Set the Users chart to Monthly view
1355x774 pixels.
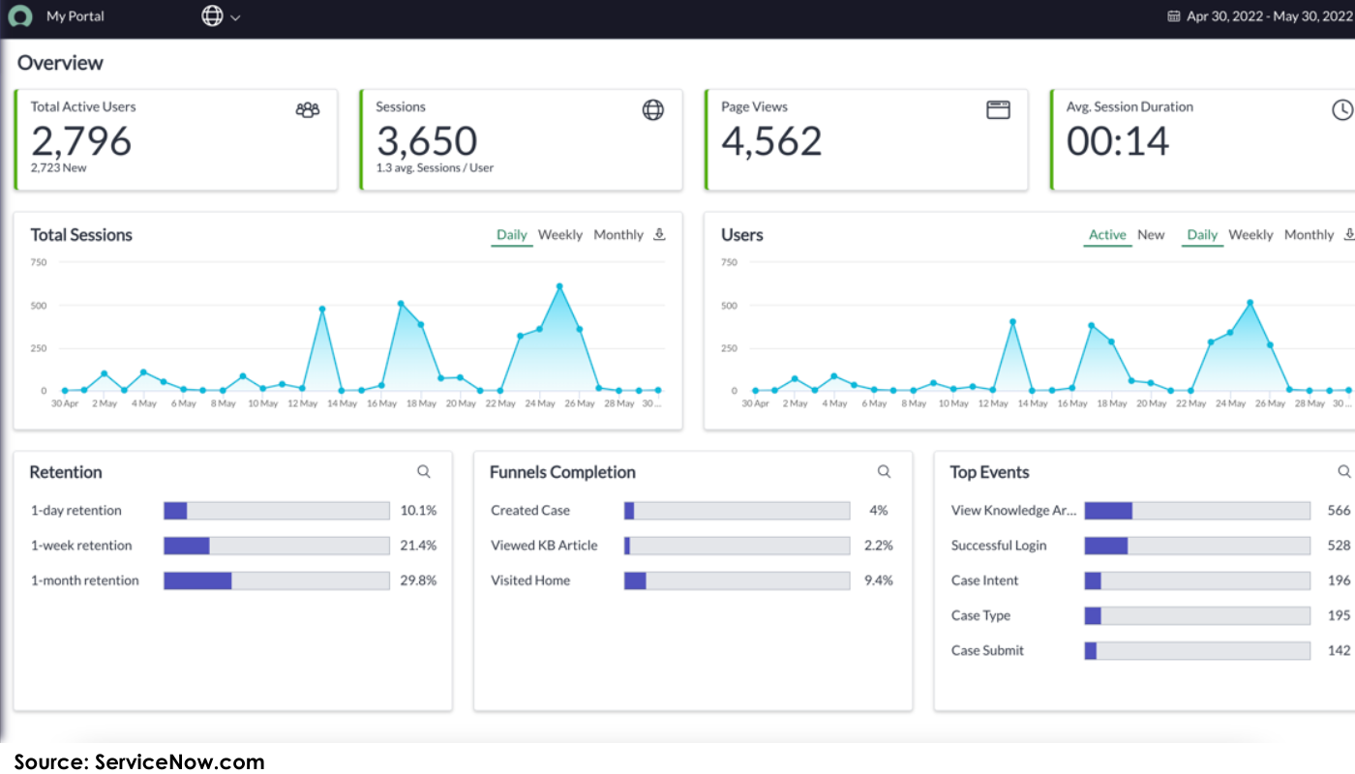(1309, 234)
